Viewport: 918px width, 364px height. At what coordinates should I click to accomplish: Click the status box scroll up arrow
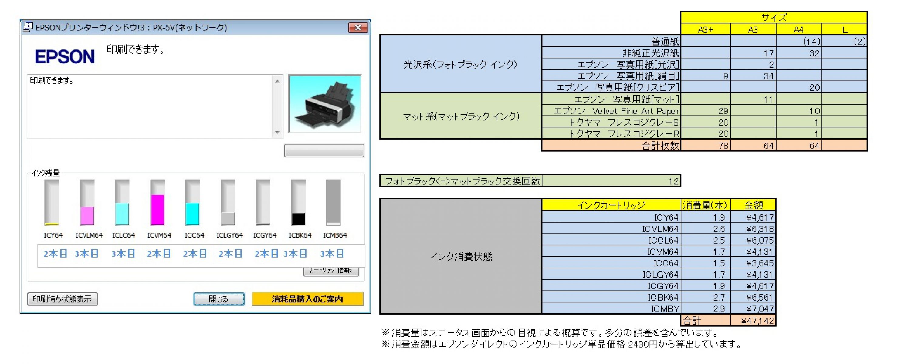277,81
